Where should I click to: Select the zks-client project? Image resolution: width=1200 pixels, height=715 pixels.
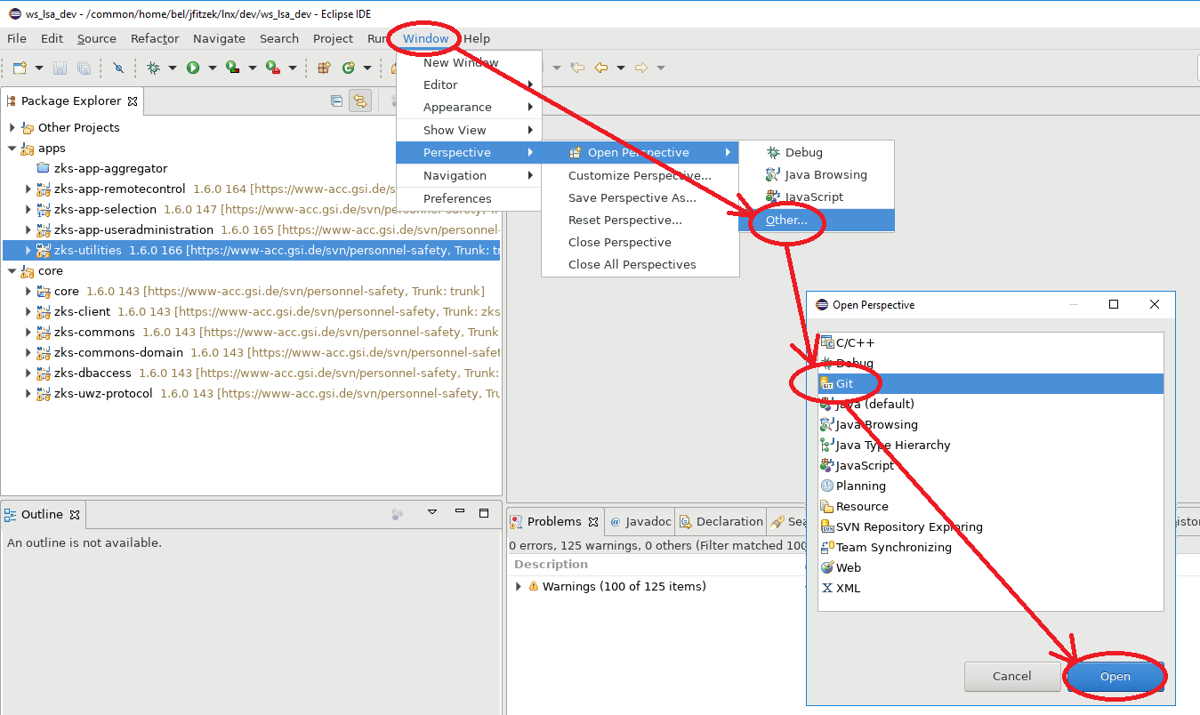click(x=82, y=312)
